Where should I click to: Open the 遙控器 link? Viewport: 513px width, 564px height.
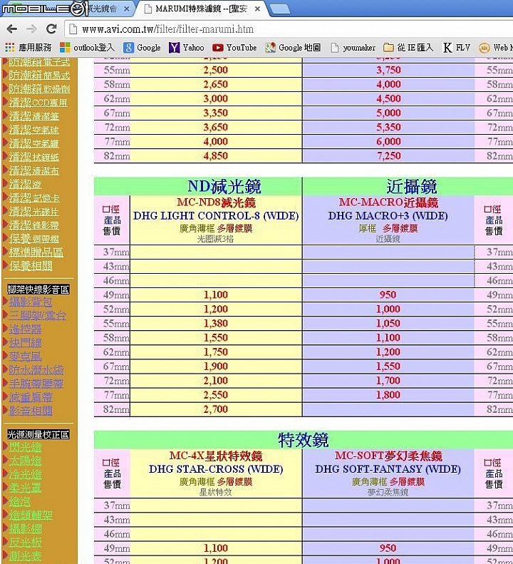pyautogui.click(x=25, y=329)
